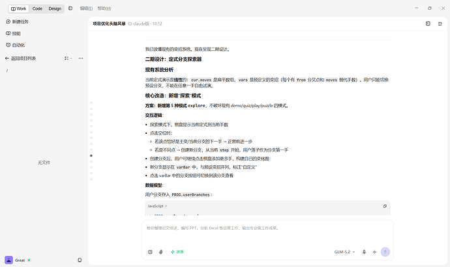Image resolution: width=450 pixels, height=267 pixels.
Task: Open the GLM-5.2 model selector dropdown
Action: point(344,252)
